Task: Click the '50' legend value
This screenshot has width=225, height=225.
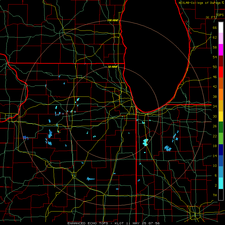Action: (x=215, y=67)
